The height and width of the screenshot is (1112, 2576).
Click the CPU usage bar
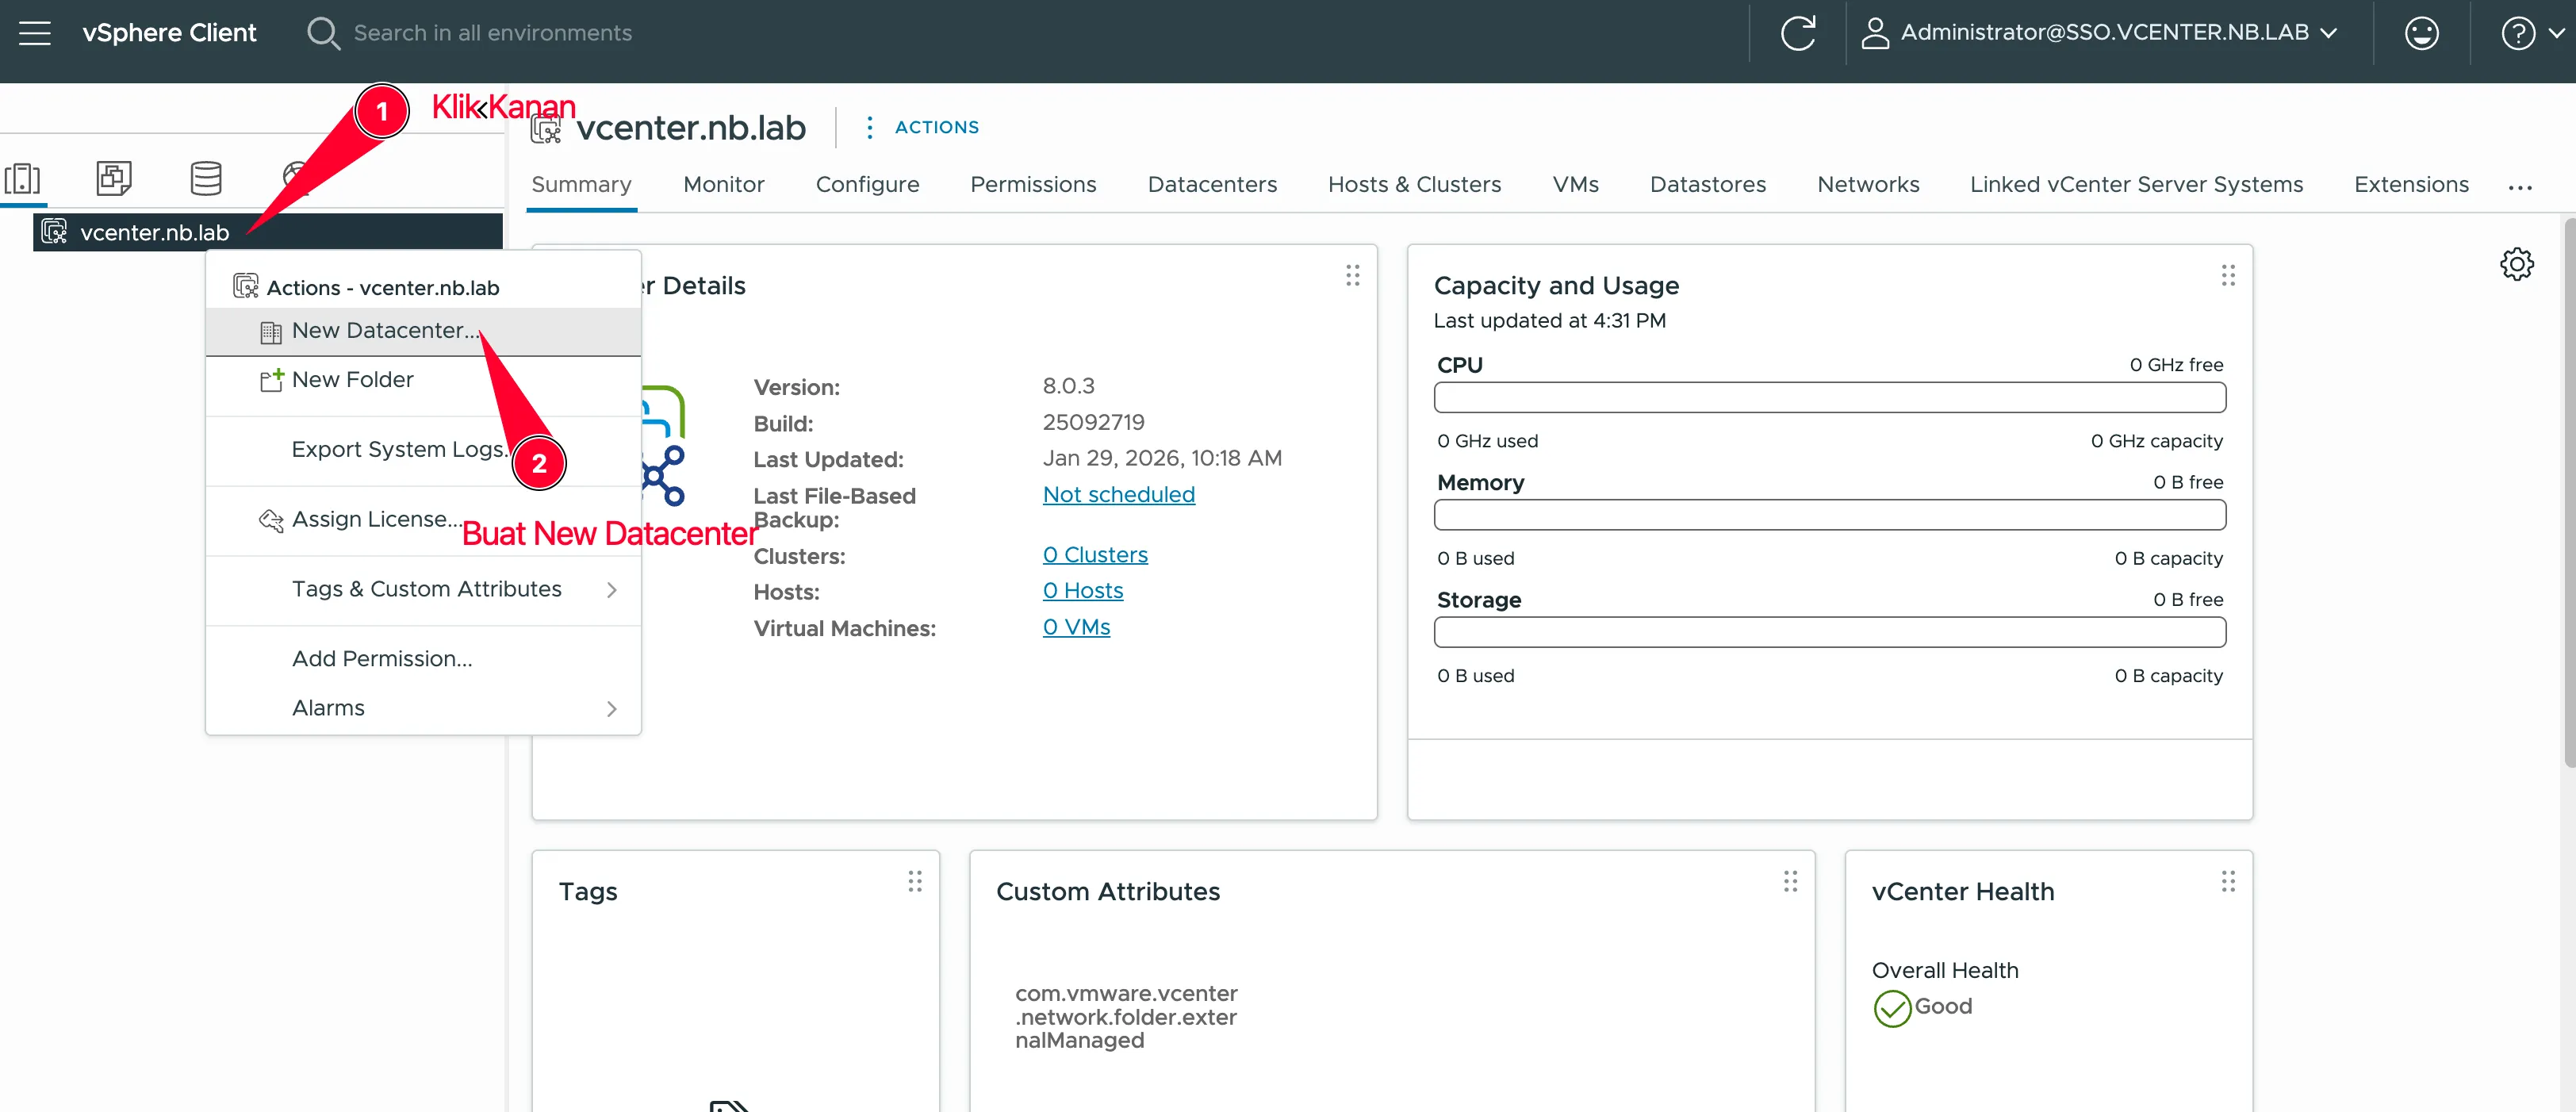[1829, 397]
